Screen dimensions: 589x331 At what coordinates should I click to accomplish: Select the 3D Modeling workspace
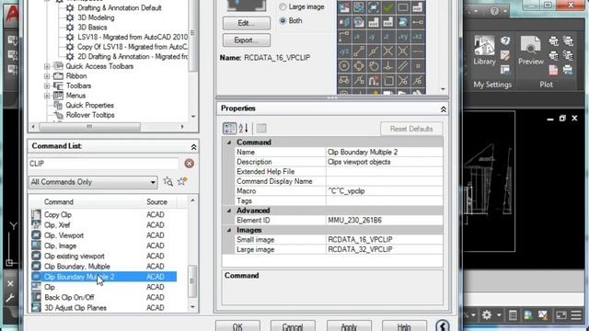tap(96, 17)
